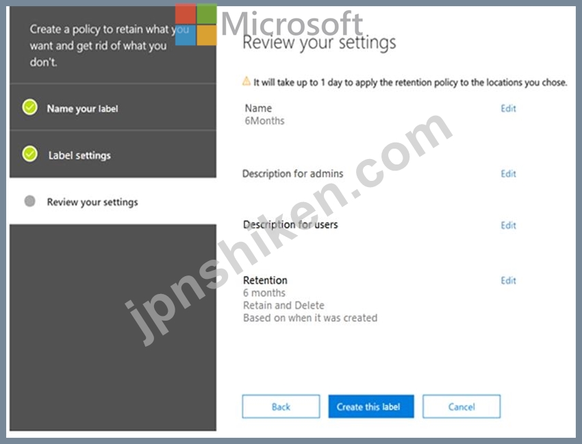Click the '6 months' retention text

tap(264, 293)
